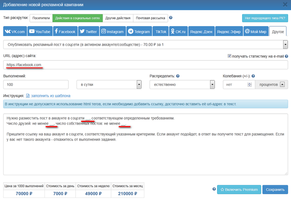This screenshot has width=291, height=201.
Task: Click the help icon next to promotion types
Action: click(171, 18)
